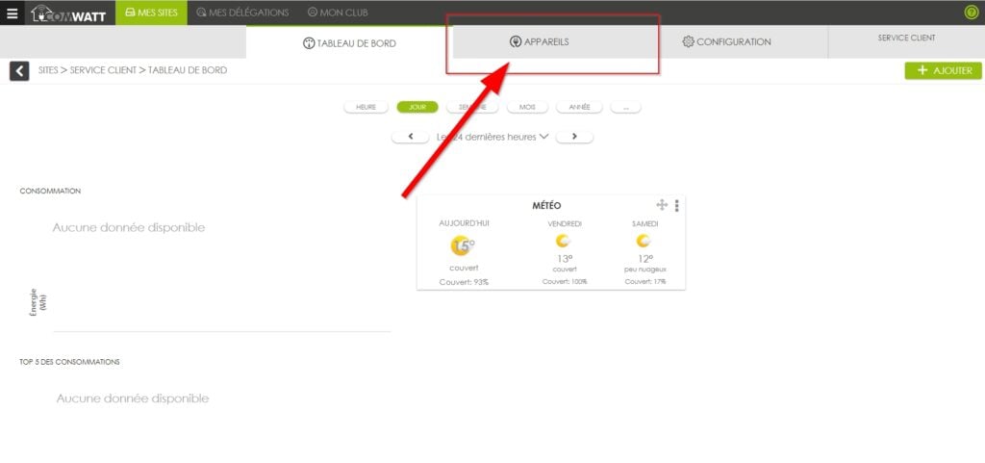Select the Année time range

tap(578, 107)
